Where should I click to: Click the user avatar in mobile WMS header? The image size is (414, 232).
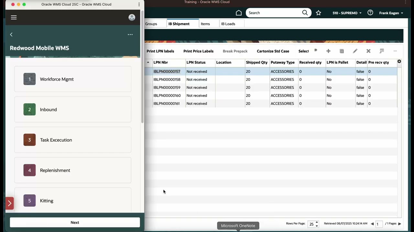click(x=132, y=17)
